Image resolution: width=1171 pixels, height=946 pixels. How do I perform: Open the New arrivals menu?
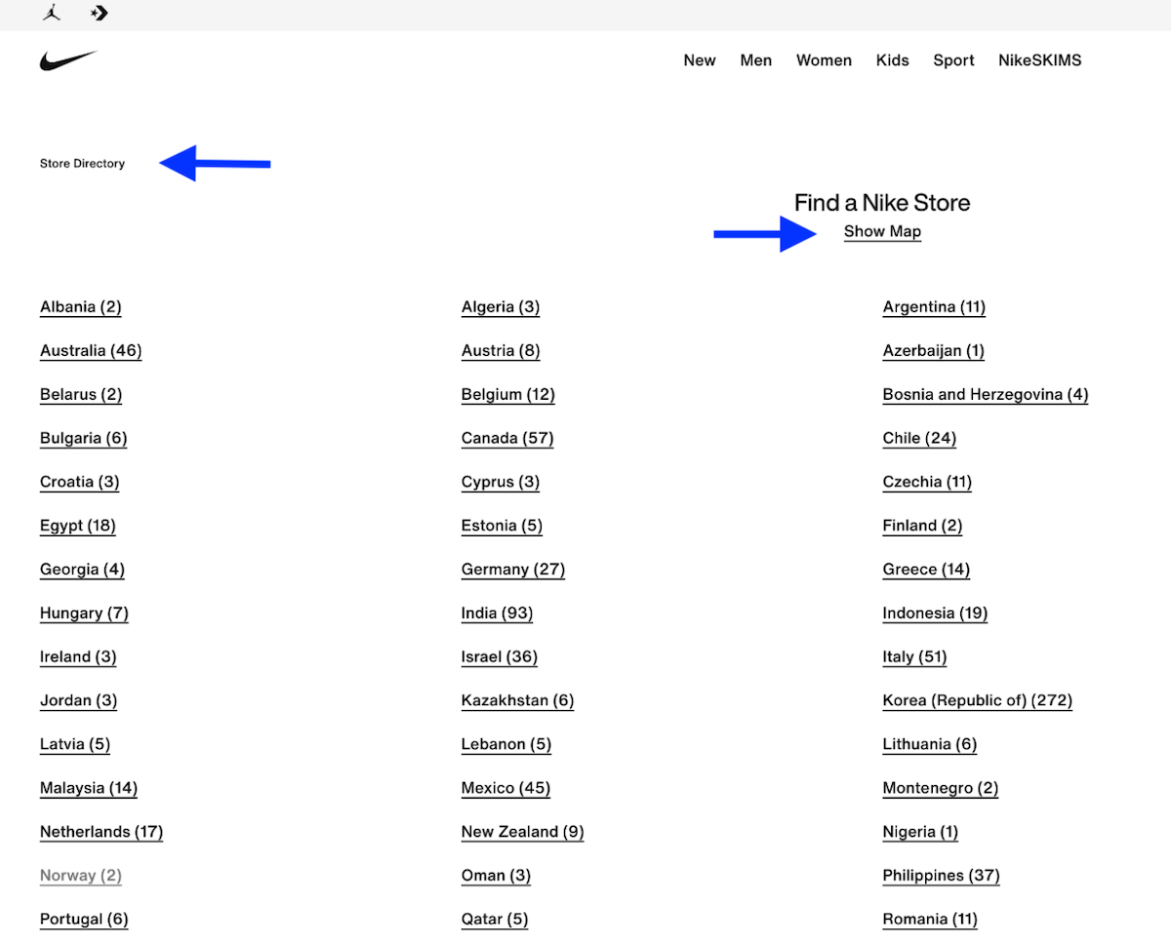coord(700,59)
